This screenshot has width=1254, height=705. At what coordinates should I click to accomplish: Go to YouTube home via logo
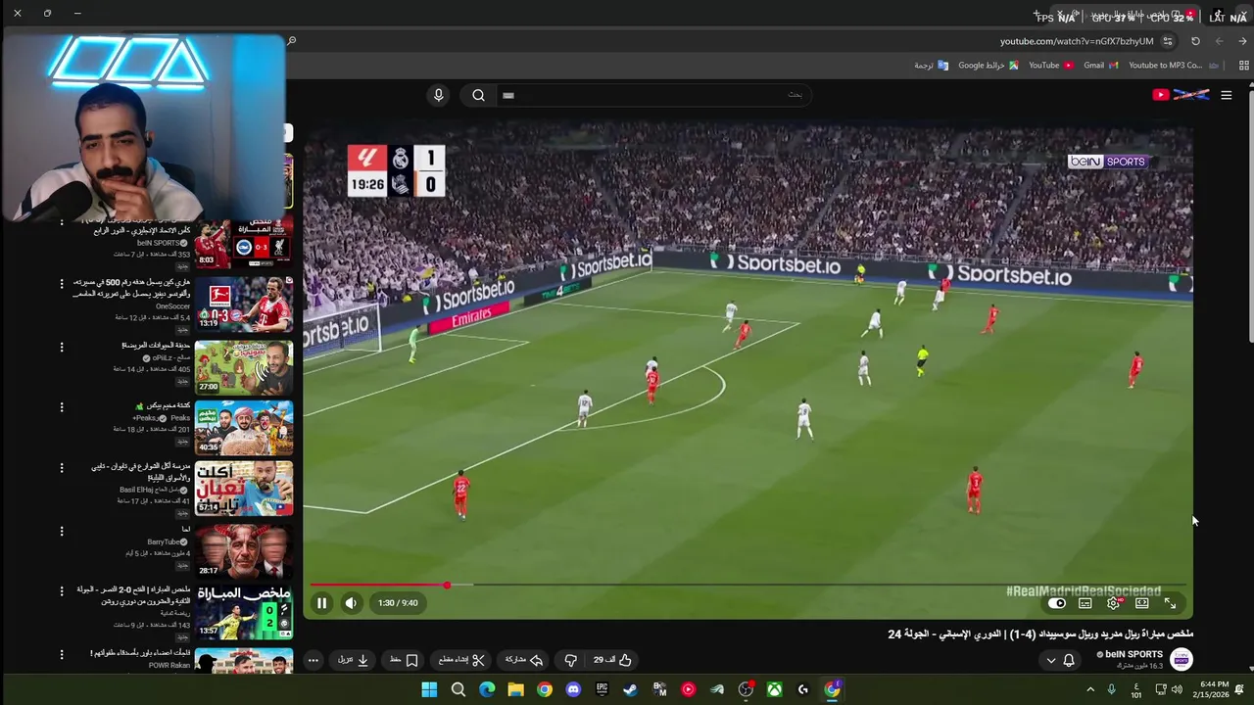[x=1181, y=95]
